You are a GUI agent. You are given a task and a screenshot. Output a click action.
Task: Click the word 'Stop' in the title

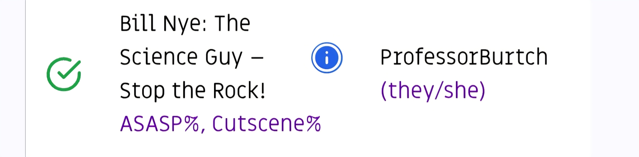[x=142, y=91]
